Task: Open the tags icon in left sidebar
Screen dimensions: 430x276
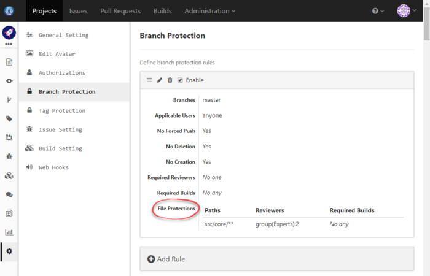Action: point(9,119)
